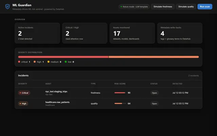Open the Metadata write-backs card

180,33
